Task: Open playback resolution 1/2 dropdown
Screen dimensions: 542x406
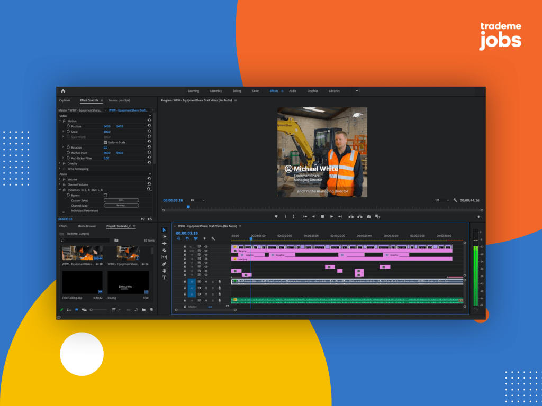Action: point(442,200)
